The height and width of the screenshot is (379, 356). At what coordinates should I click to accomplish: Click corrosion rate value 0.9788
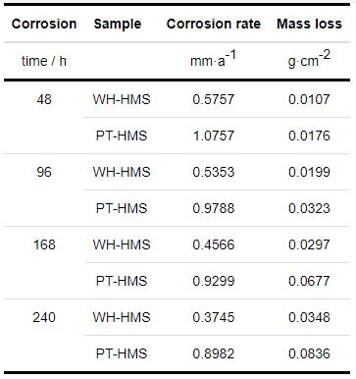tap(214, 208)
